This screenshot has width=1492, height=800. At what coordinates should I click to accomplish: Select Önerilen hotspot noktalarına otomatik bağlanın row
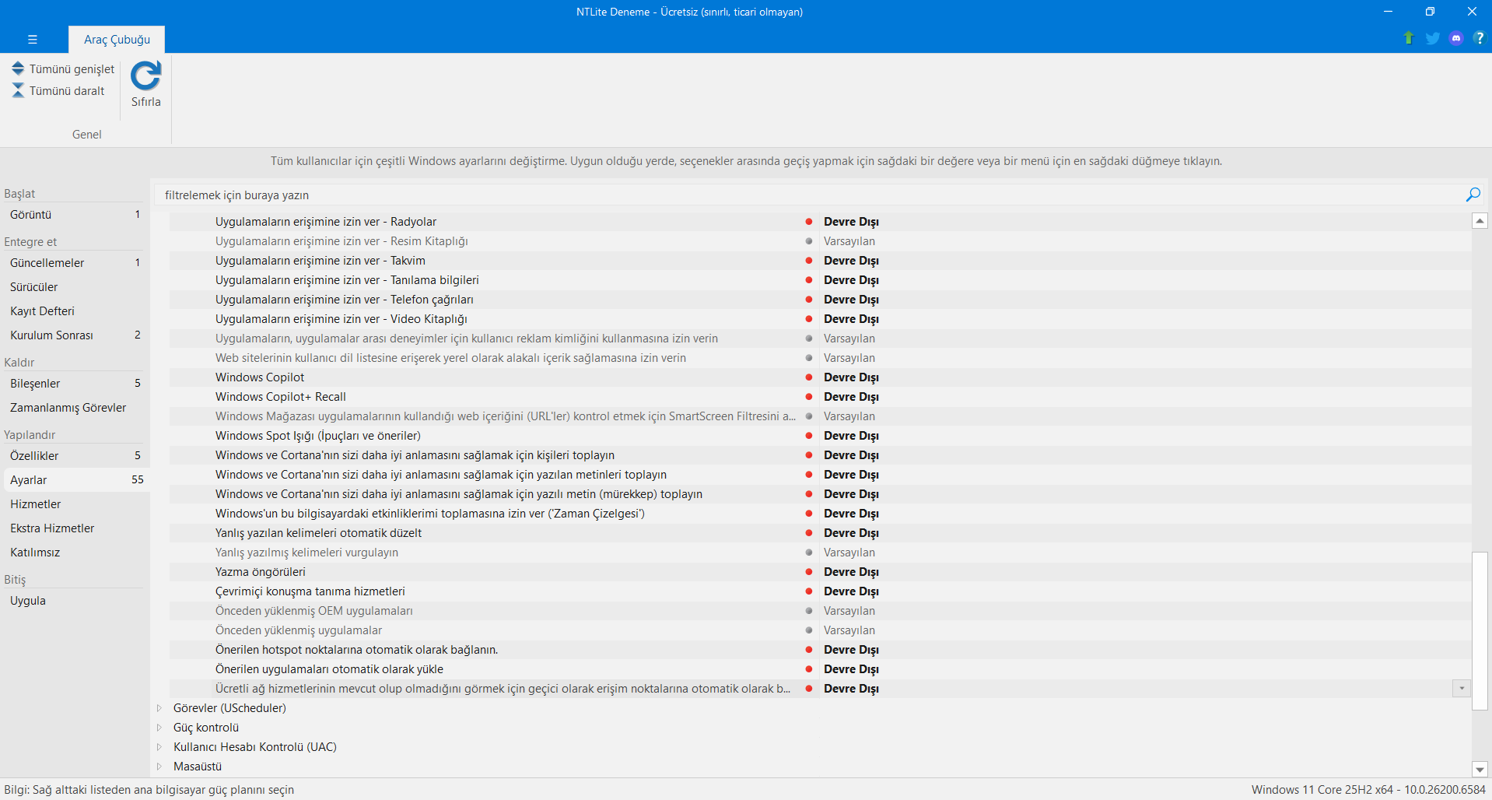pos(357,650)
